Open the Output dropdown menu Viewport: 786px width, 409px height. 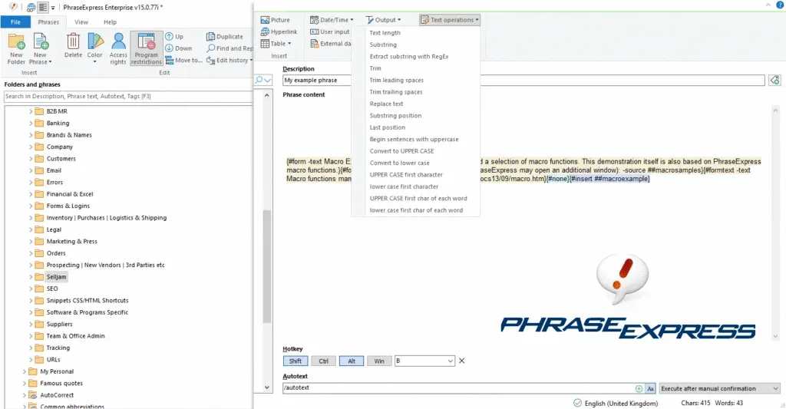click(384, 20)
